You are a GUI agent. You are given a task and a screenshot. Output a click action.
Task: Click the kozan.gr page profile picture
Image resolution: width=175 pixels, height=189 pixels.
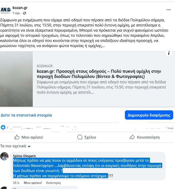click(5, 10)
